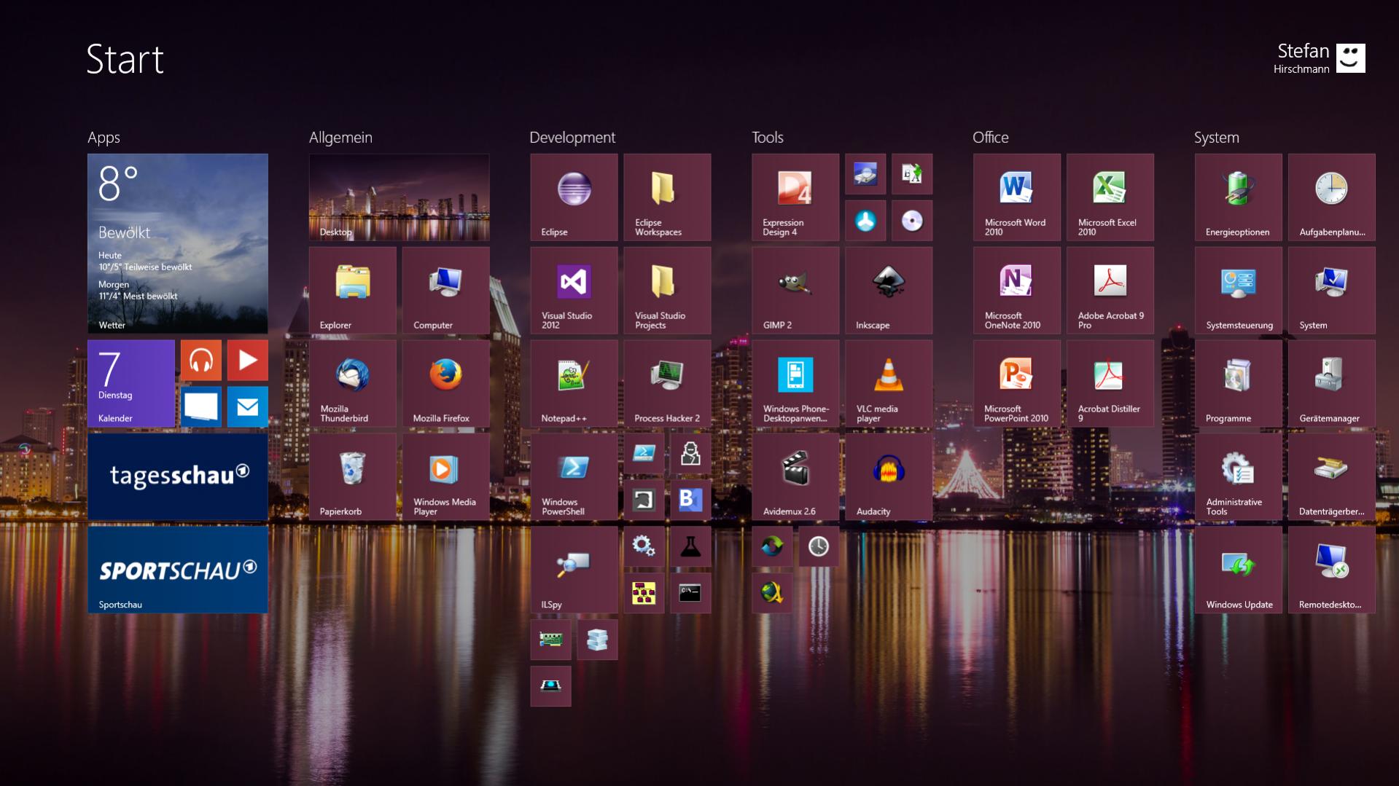This screenshot has height=786, width=1399.
Task: Open the small yellow hierarchy diagram tile
Action: click(x=644, y=593)
